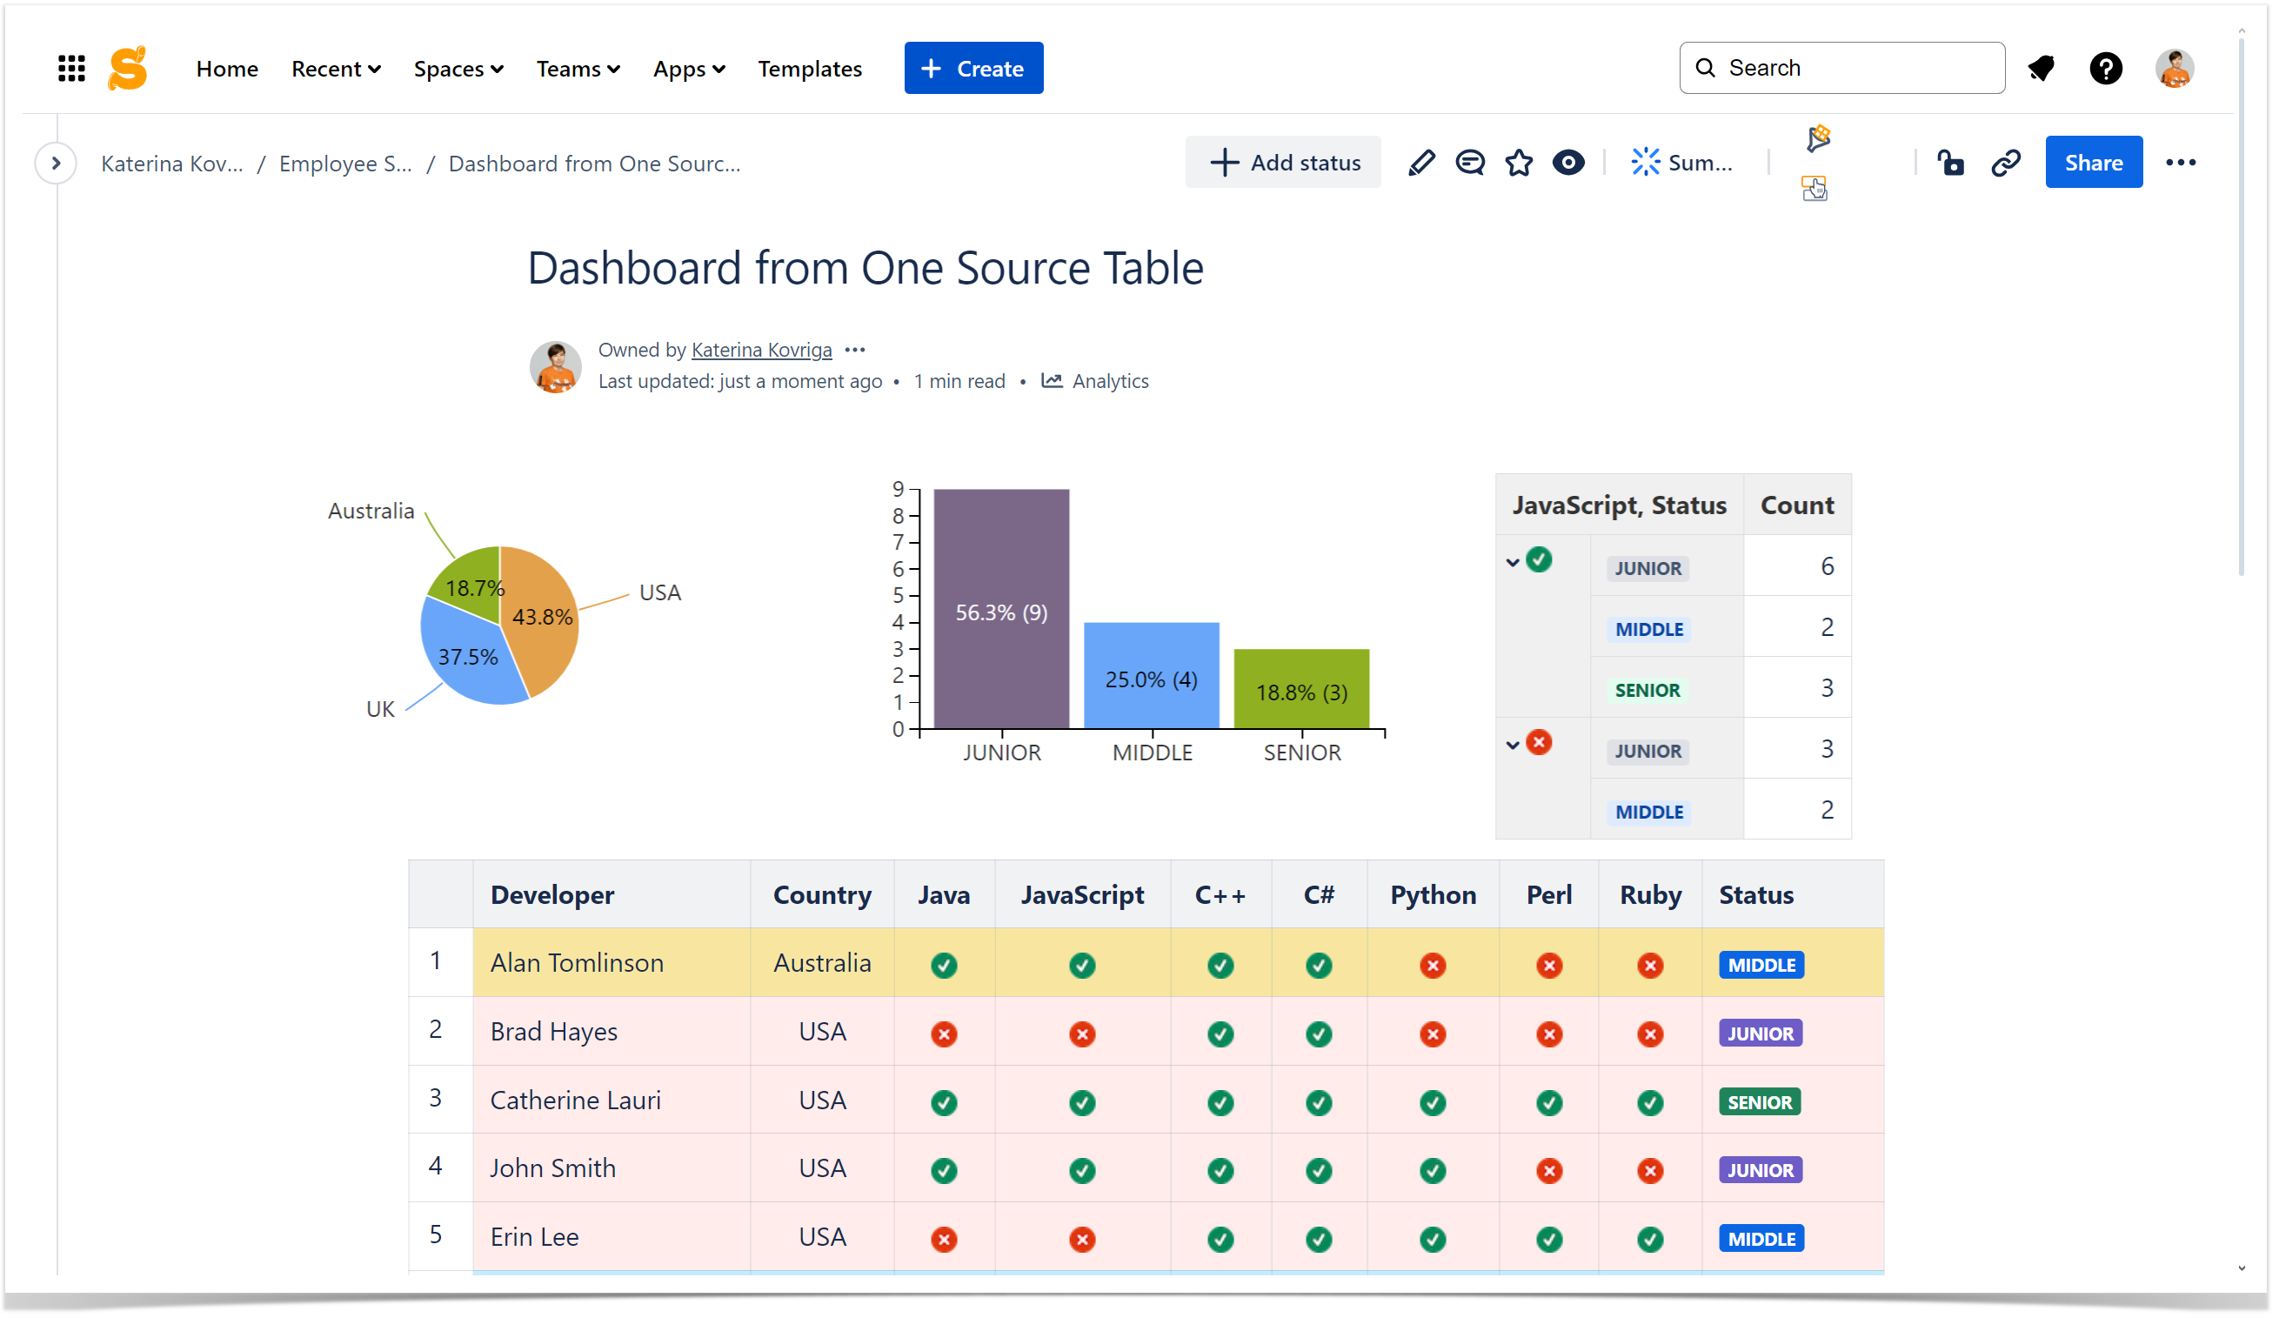Screen dimensions: 2279x1318
Task: Open the Katerina Kovriga owner link
Action: click(761, 350)
